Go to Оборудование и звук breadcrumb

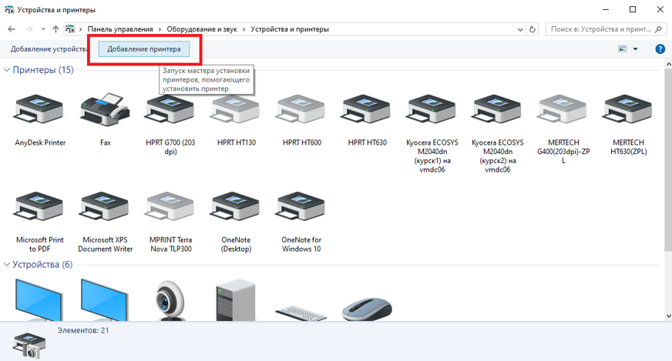click(x=203, y=29)
